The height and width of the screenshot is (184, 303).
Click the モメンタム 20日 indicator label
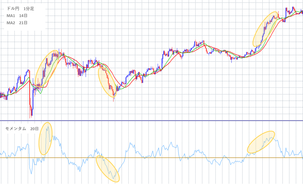tap(22, 129)
